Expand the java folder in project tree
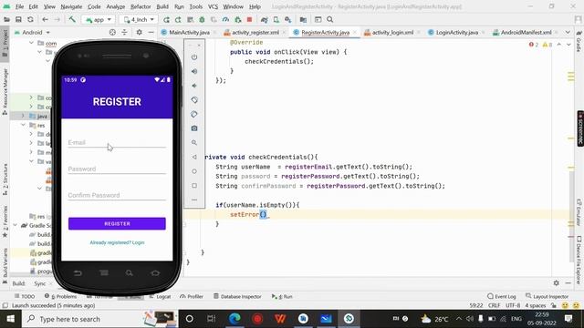 point(23,116)
